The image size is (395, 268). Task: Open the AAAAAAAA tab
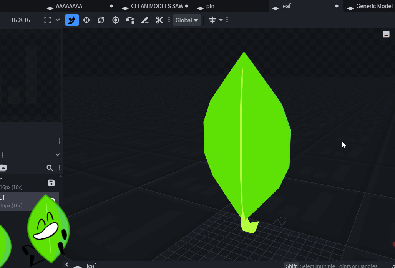coord(69,6)
